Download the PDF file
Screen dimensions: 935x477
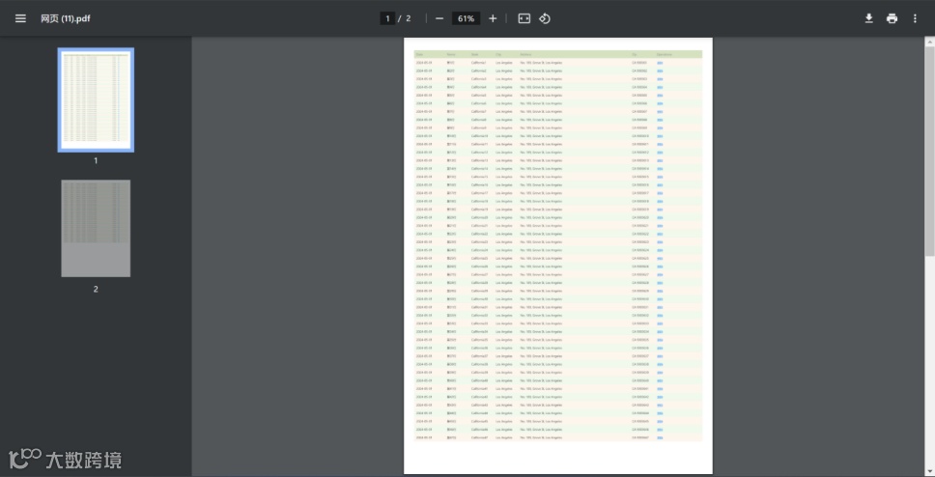(x=868, y=18)
